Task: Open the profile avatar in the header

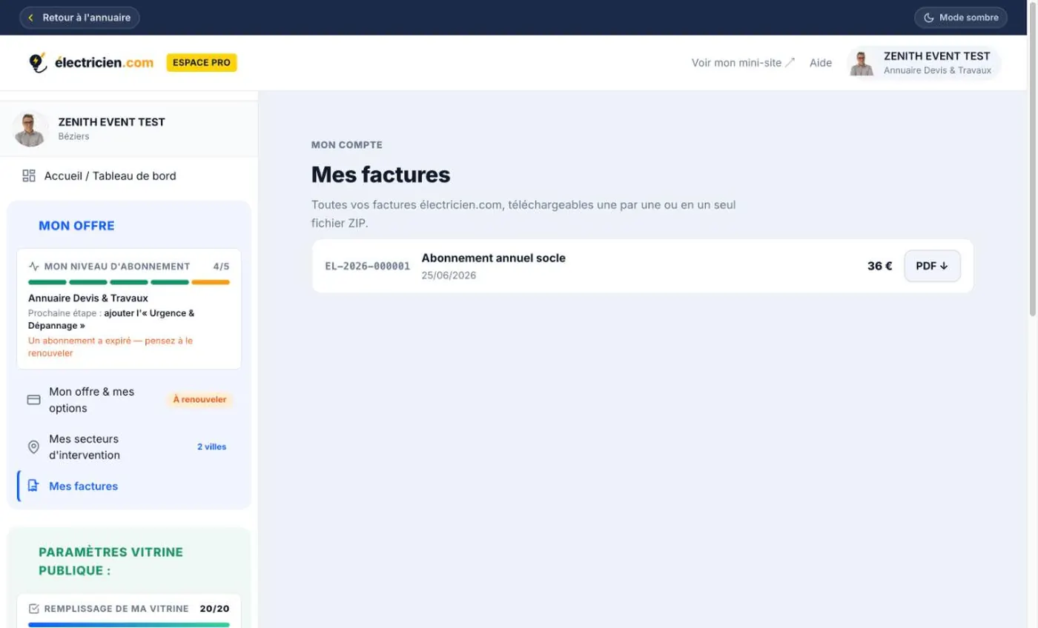Action: click(862, 63)
